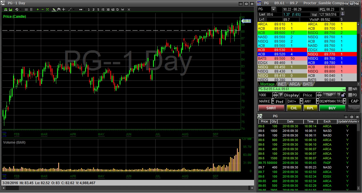The width and height of the screenshot is (362, 193).
Task: Open the MARKET order type dropdown
Action: [x=273, y=101]
